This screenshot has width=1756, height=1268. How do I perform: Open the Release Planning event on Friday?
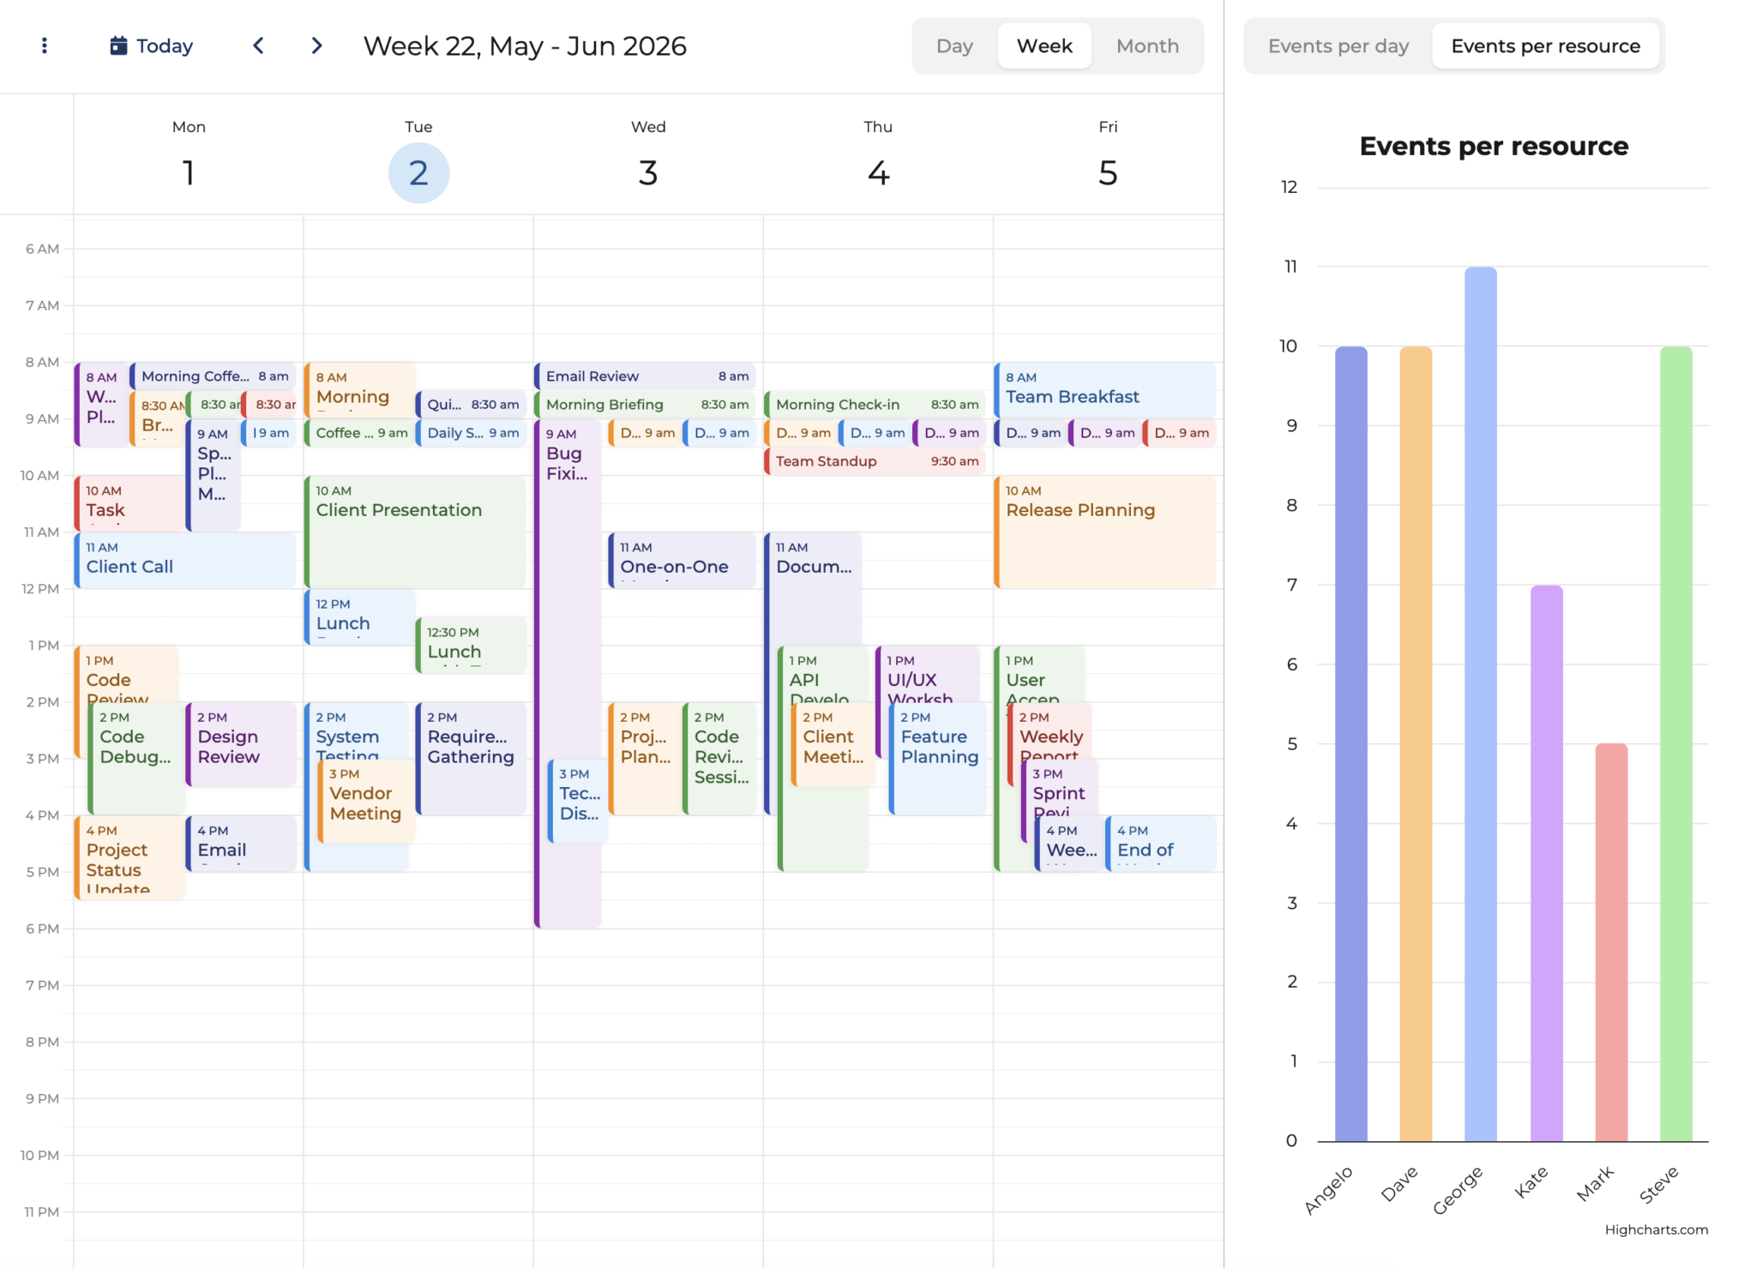click(1104, 532)
